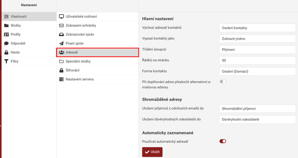Go to Nastavení serveru section
The width and height of the screenshot is (298, 158).
coord(79,79)
